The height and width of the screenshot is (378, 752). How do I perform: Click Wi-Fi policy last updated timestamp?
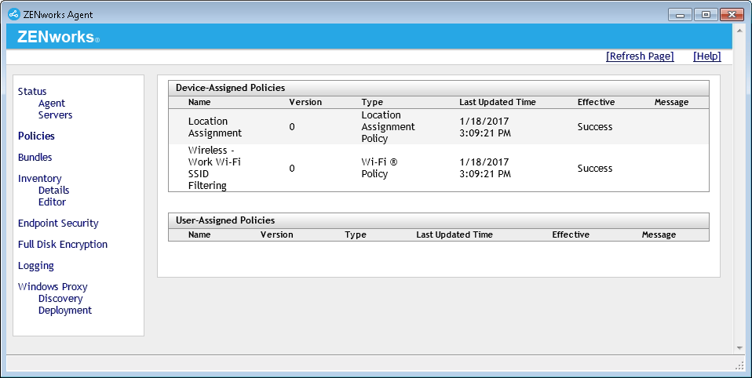(x=485, y=168)
